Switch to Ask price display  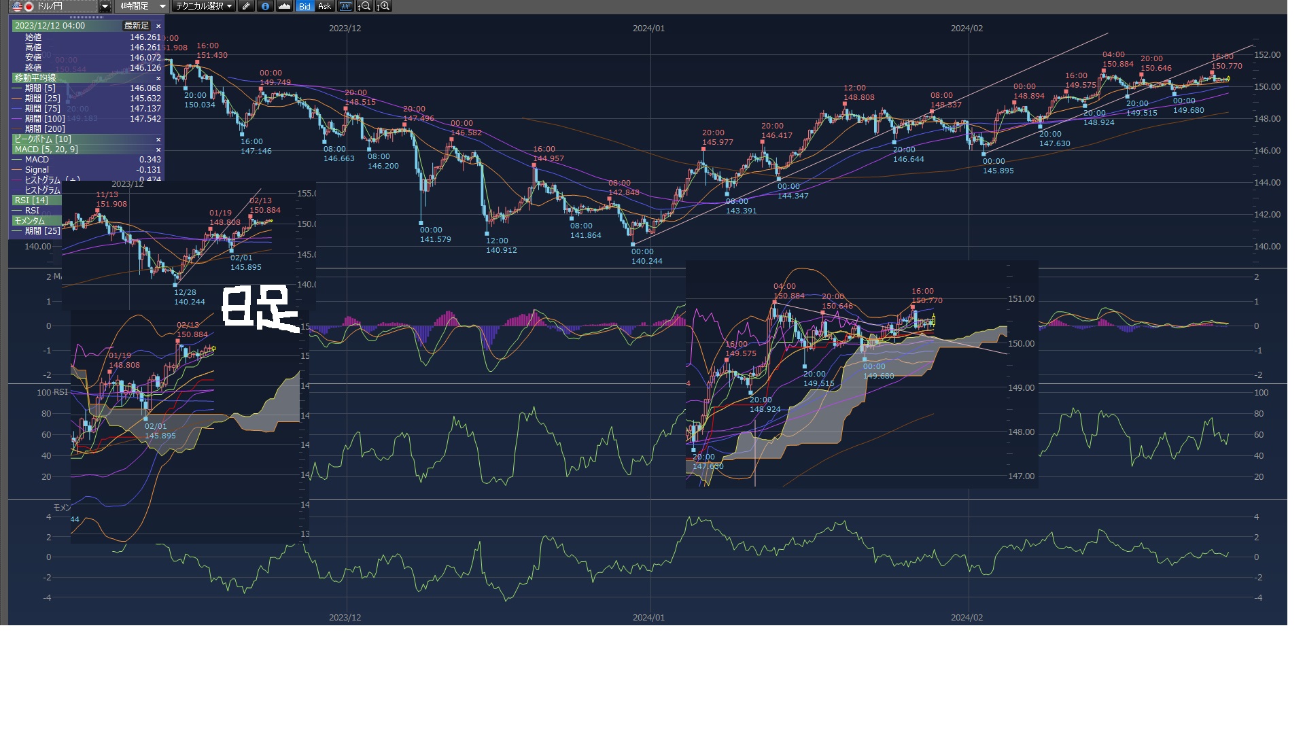pyautogui.click(x=324, y=6)
